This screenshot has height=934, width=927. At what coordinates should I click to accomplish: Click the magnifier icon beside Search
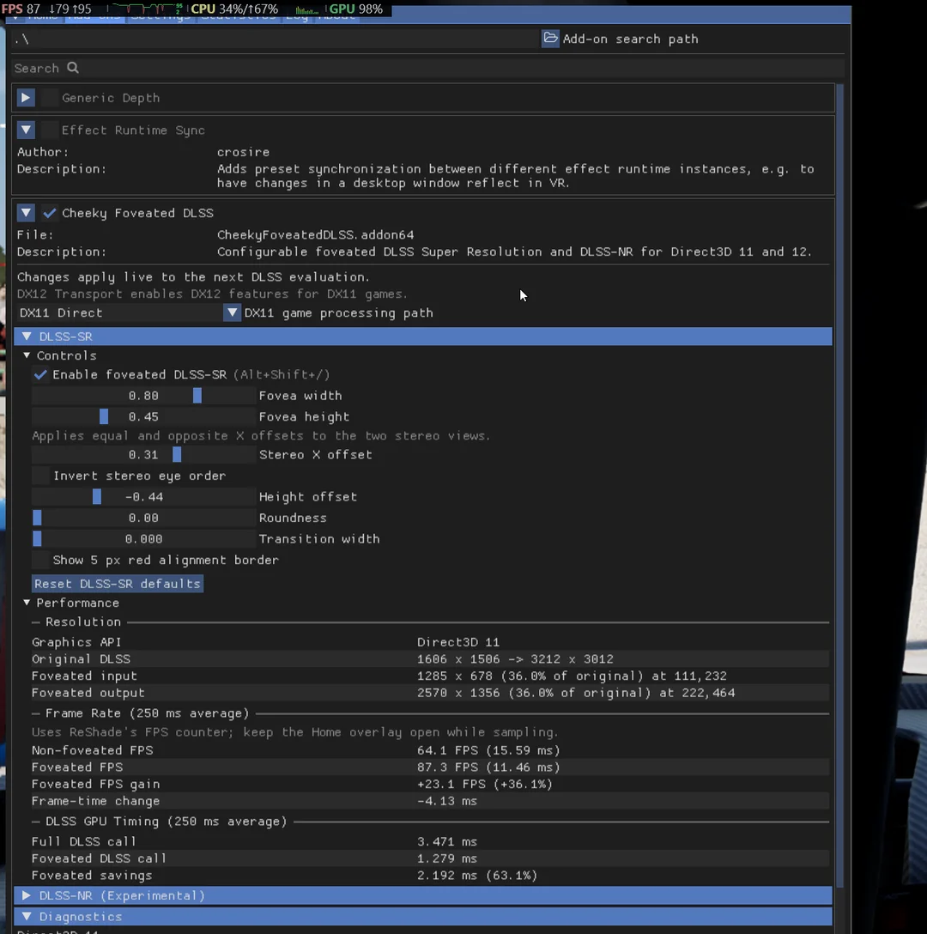pos(73,68)
